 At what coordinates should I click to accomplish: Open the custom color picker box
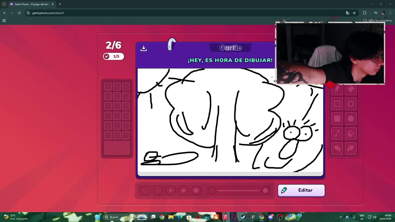[117, 148]
